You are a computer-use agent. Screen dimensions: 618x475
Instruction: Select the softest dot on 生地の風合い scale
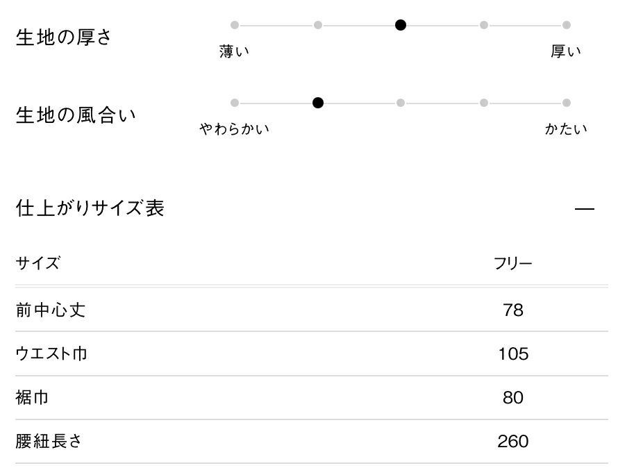pos(235,103)
